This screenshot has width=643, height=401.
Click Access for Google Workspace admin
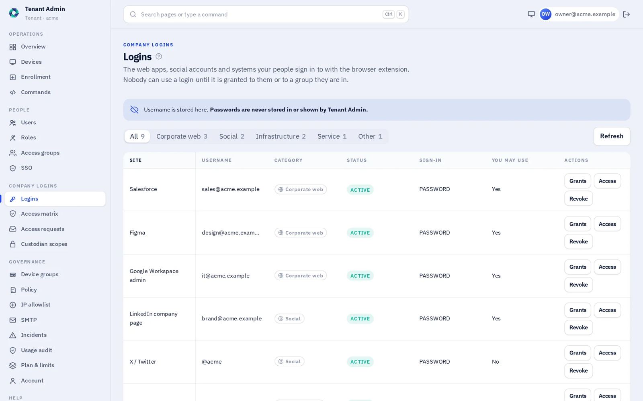click(x=607, y=267)
